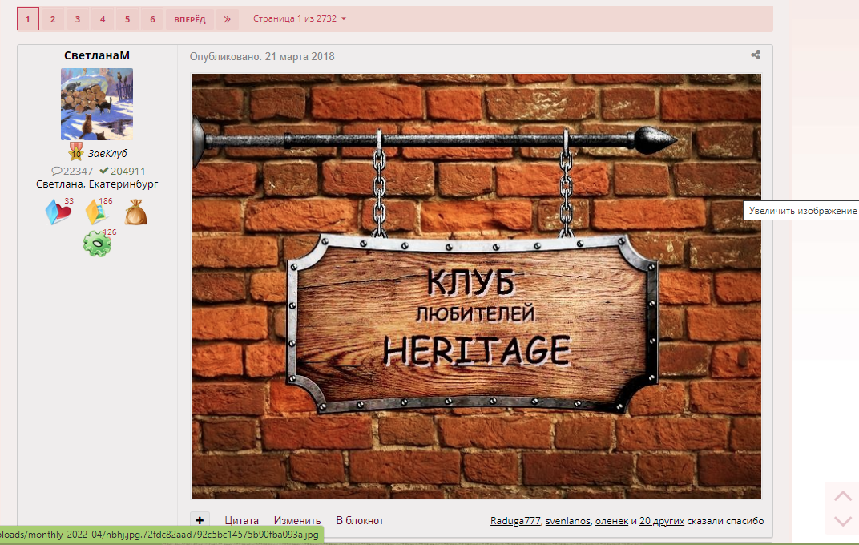Click the brown money bag icon
This screenshot has height=545, width=859.
[136, 212]
